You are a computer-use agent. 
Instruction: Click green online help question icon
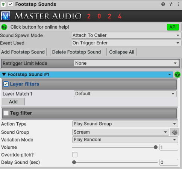(x=4, y=27)
